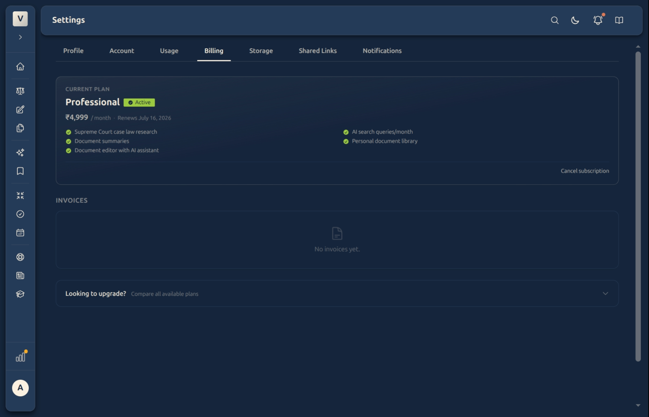Screen dimensions: 649x417
Task: Open the newspaper icon in sidebar
Action: click(x=20, y=276)
